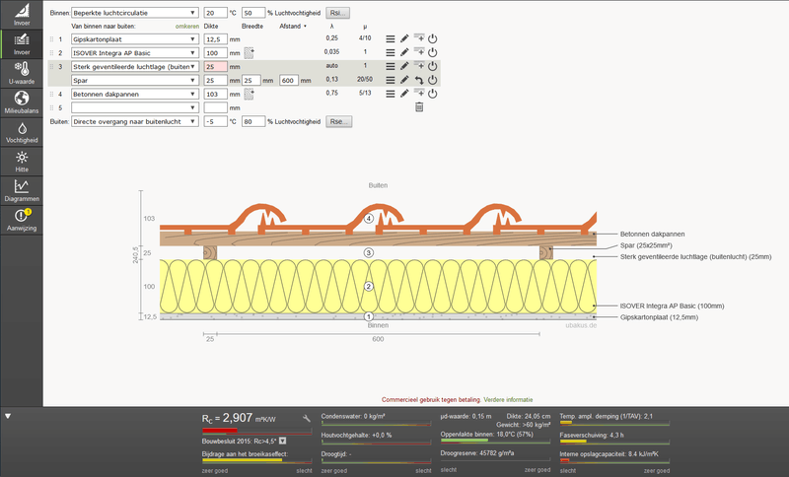
Task: Switch to the Vochtigheid tab
Action: [22, 132]
